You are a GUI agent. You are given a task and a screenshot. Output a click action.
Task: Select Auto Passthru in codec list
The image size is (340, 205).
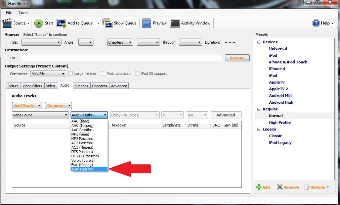click(89, 169)
